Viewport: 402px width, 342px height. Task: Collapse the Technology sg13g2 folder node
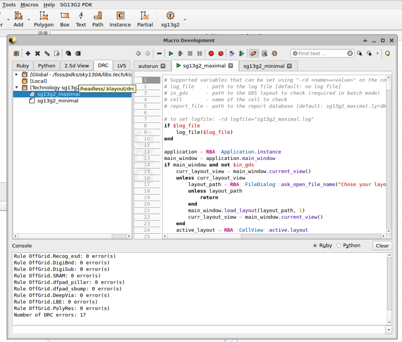pos(17,87)
